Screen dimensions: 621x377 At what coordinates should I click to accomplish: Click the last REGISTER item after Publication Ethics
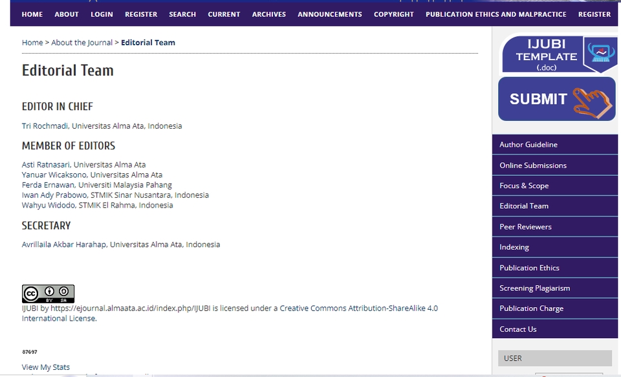(594, 14)
